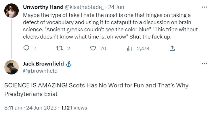Image resolution: width=212 pixels, height=115 pixels.
Task: Like the tweet by Unworthy Hand
Action: pyautogui.click(x=93, y=48)
